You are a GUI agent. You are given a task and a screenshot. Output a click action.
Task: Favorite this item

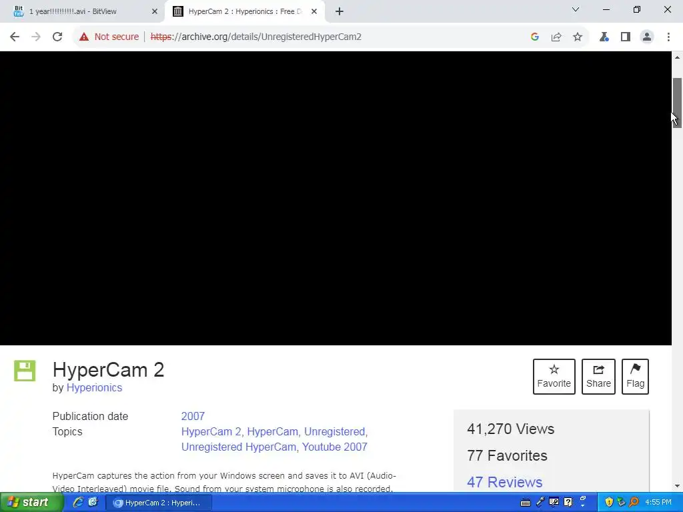pos(554,377)
